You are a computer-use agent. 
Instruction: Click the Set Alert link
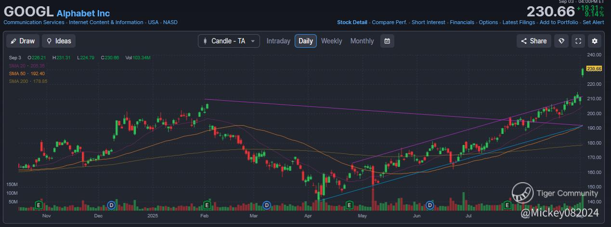(x=593, y=22)
